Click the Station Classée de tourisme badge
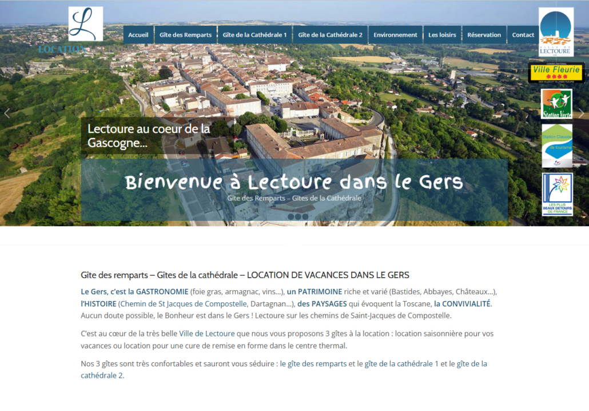The width and height of the screenshot is (589, 411). click(x=556, y=145)
